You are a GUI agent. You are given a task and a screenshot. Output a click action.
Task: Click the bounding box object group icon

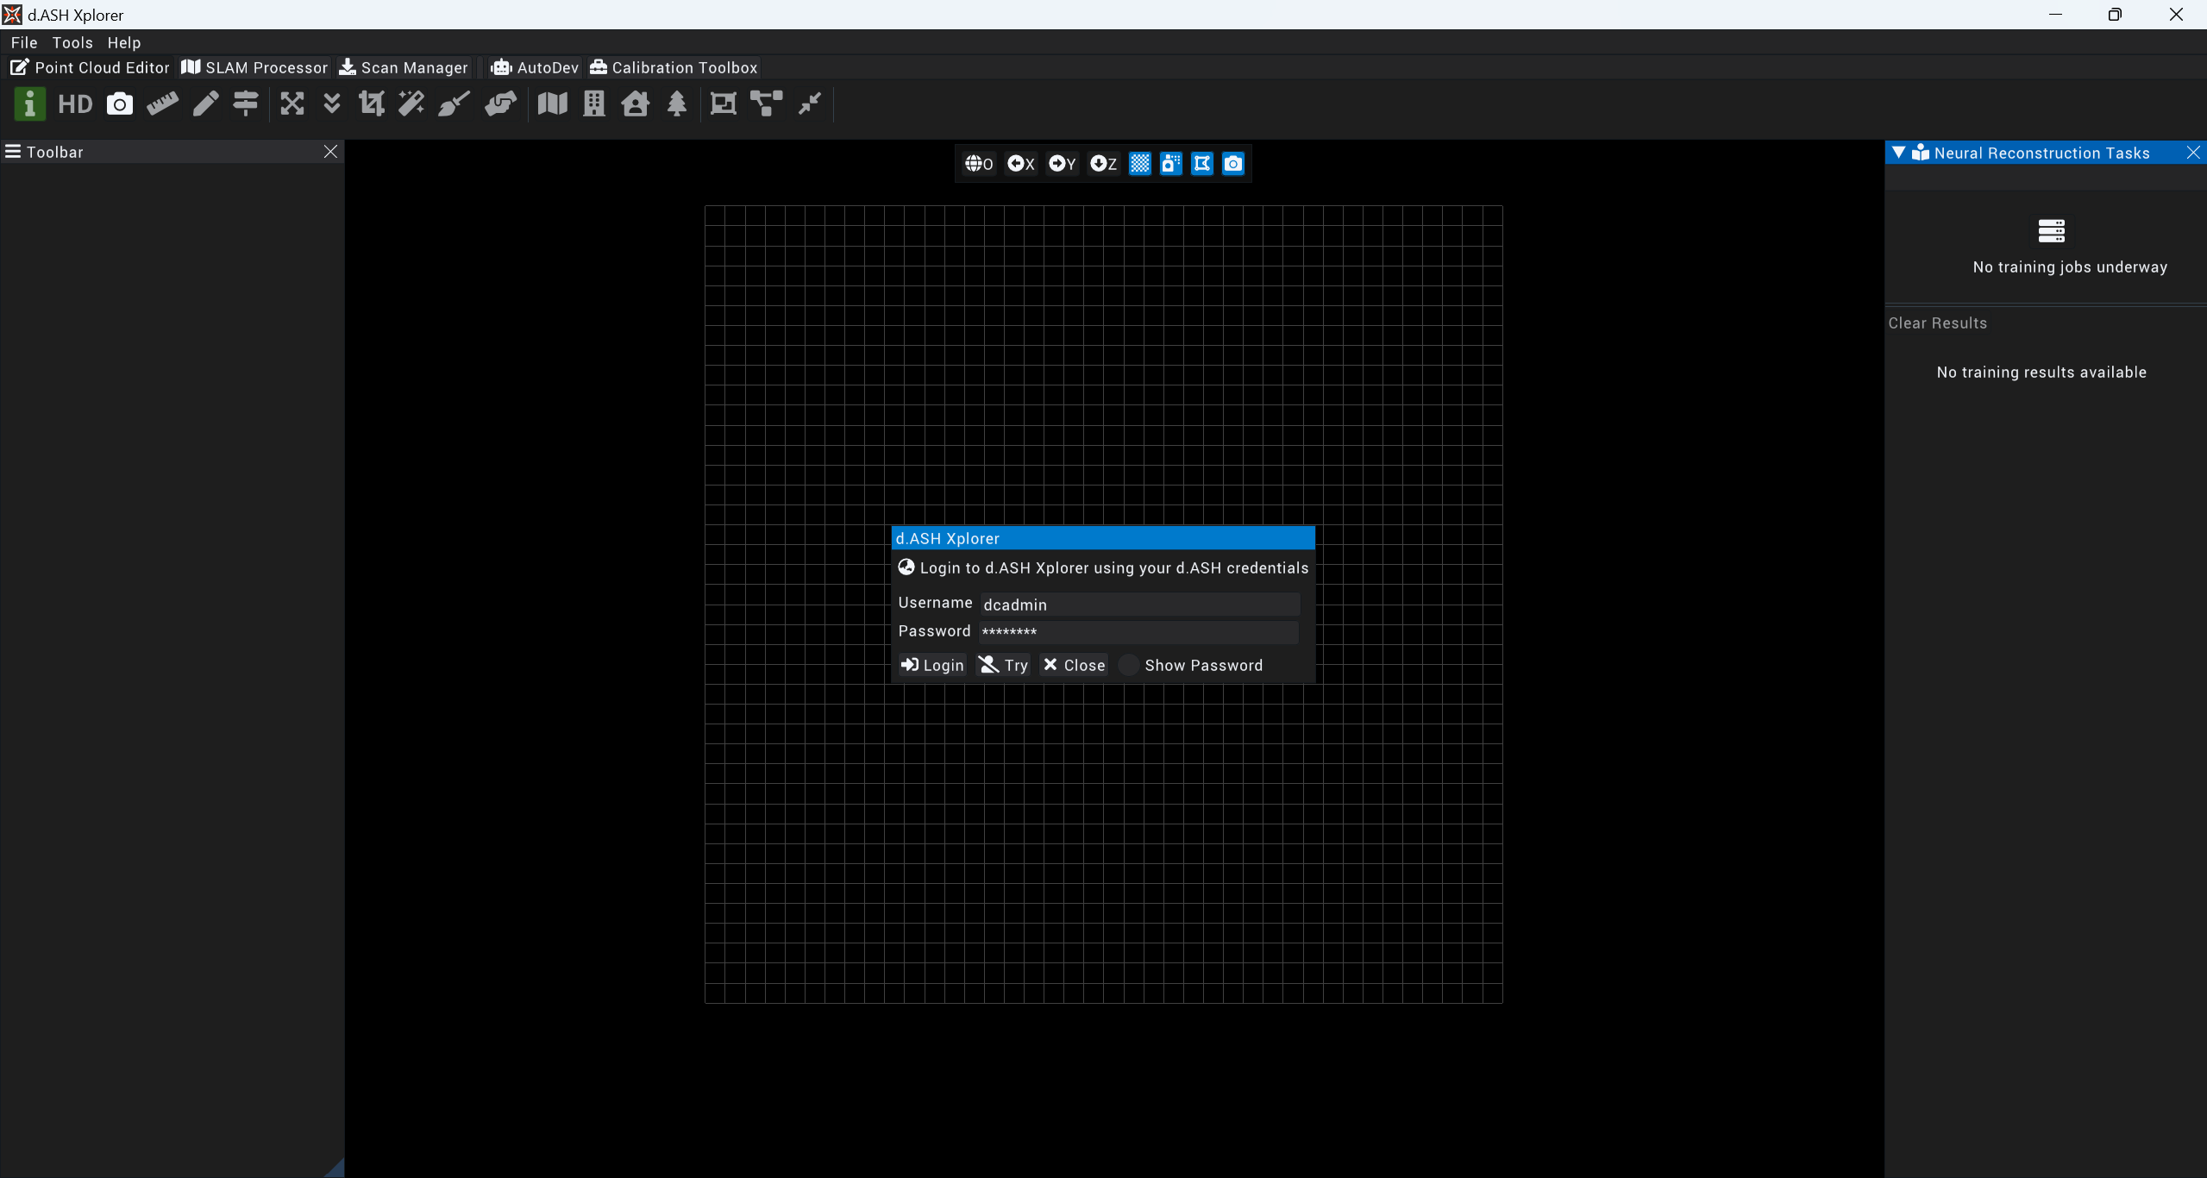[x=723, y=104]
